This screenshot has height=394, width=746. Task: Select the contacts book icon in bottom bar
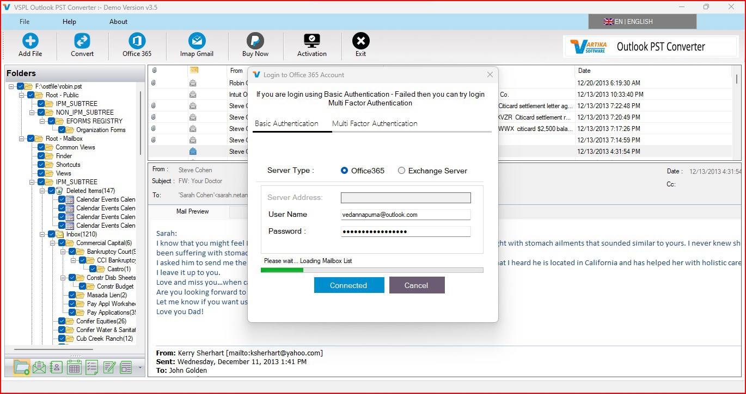57,367
